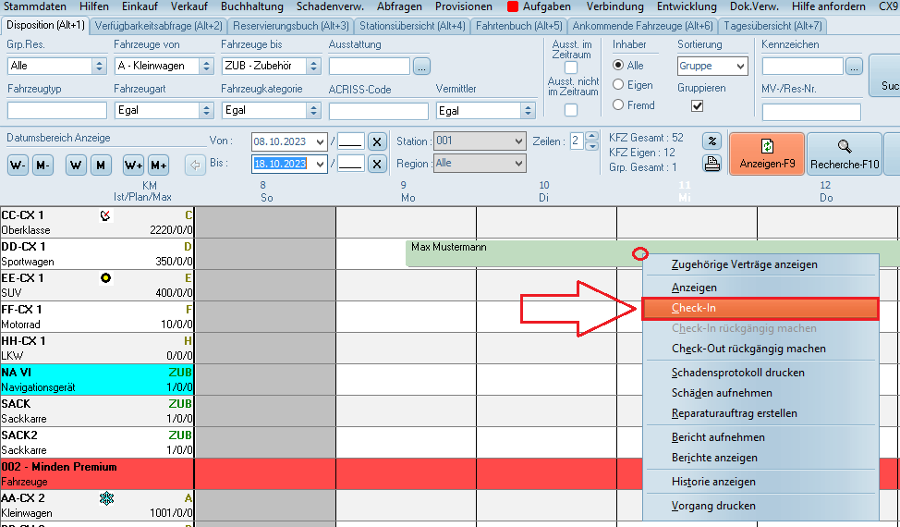
Task: Click the percent icon above the printer
Action: coord(711,141)
